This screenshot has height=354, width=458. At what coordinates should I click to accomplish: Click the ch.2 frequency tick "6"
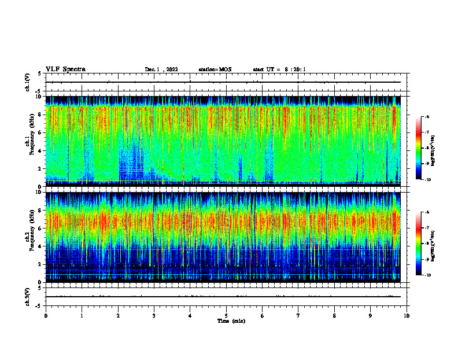click(x=40, y=228)
